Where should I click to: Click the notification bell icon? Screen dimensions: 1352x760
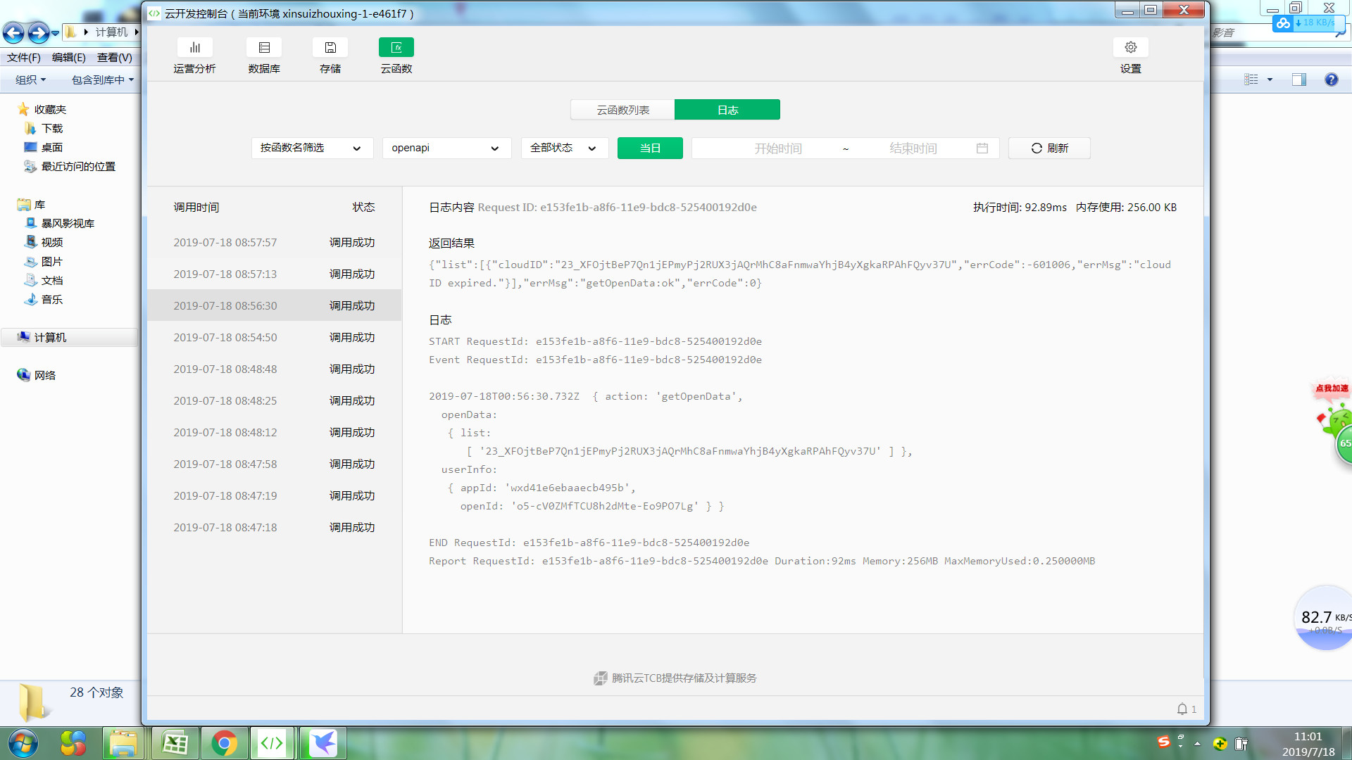click(1182, 709)
